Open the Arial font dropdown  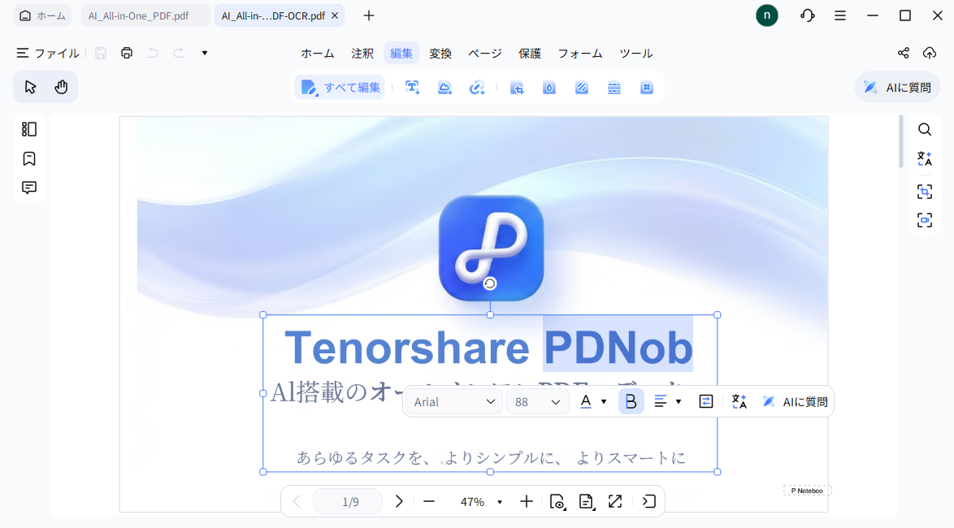point(454,402)
